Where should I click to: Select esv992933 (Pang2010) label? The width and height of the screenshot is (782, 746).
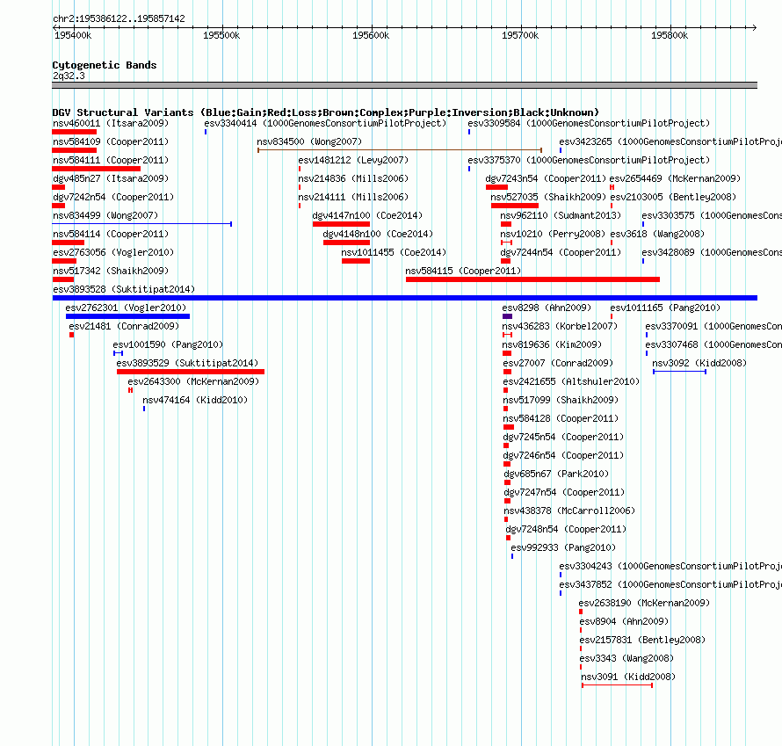coord(563,547)
